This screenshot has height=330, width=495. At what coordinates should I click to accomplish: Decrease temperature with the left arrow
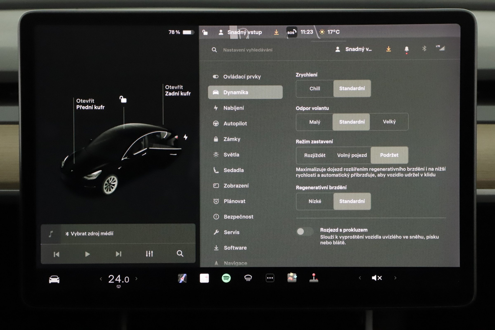click(101, 279)
